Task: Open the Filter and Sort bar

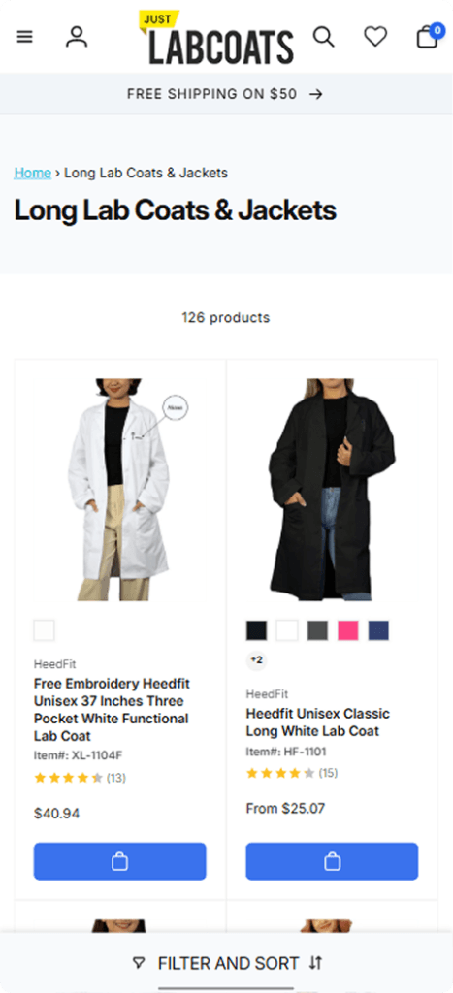Action: tap(227, 963)
